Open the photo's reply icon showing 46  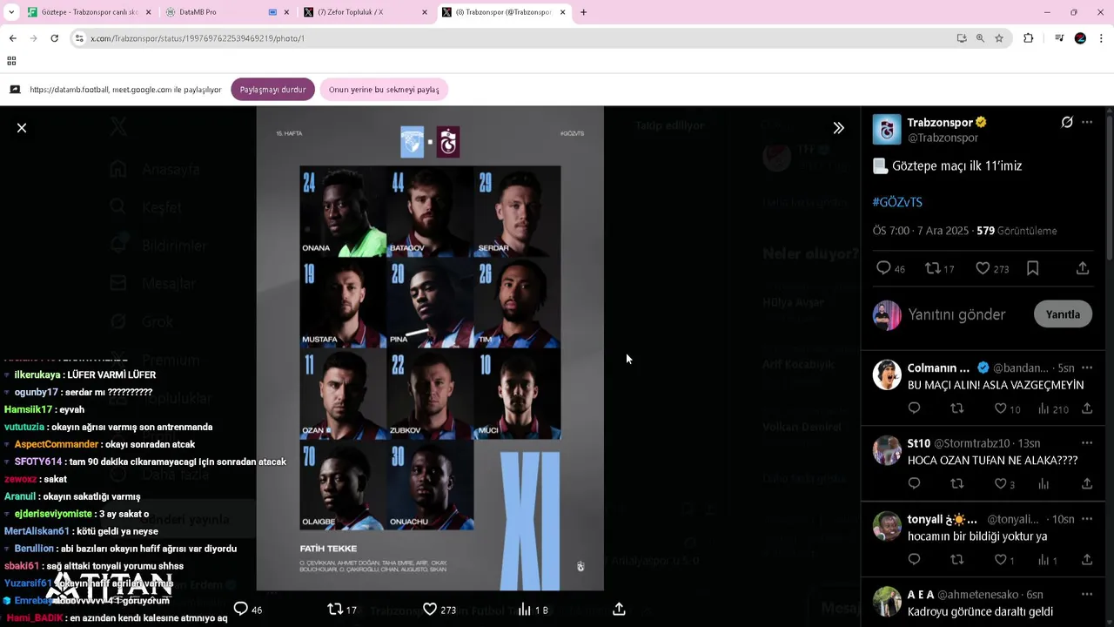241,609
